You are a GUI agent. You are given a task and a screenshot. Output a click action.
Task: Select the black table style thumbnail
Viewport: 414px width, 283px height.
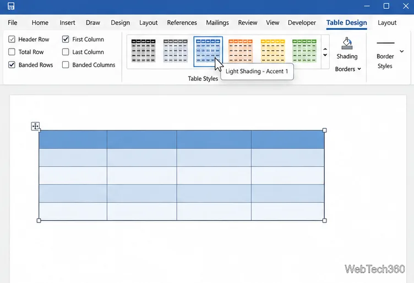tap(143, 51)
